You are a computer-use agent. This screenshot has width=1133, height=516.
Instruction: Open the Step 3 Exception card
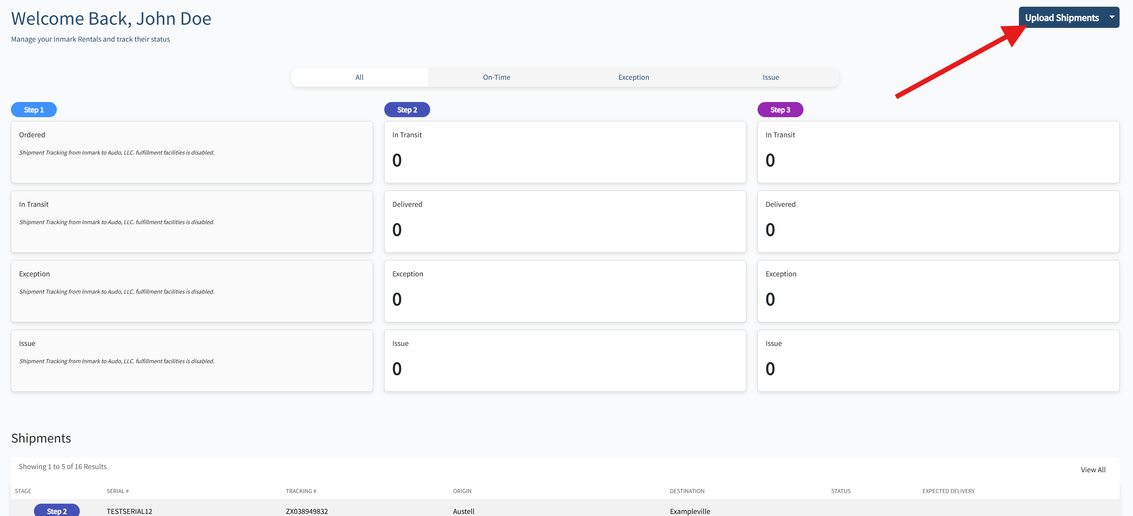pos(938,291)
